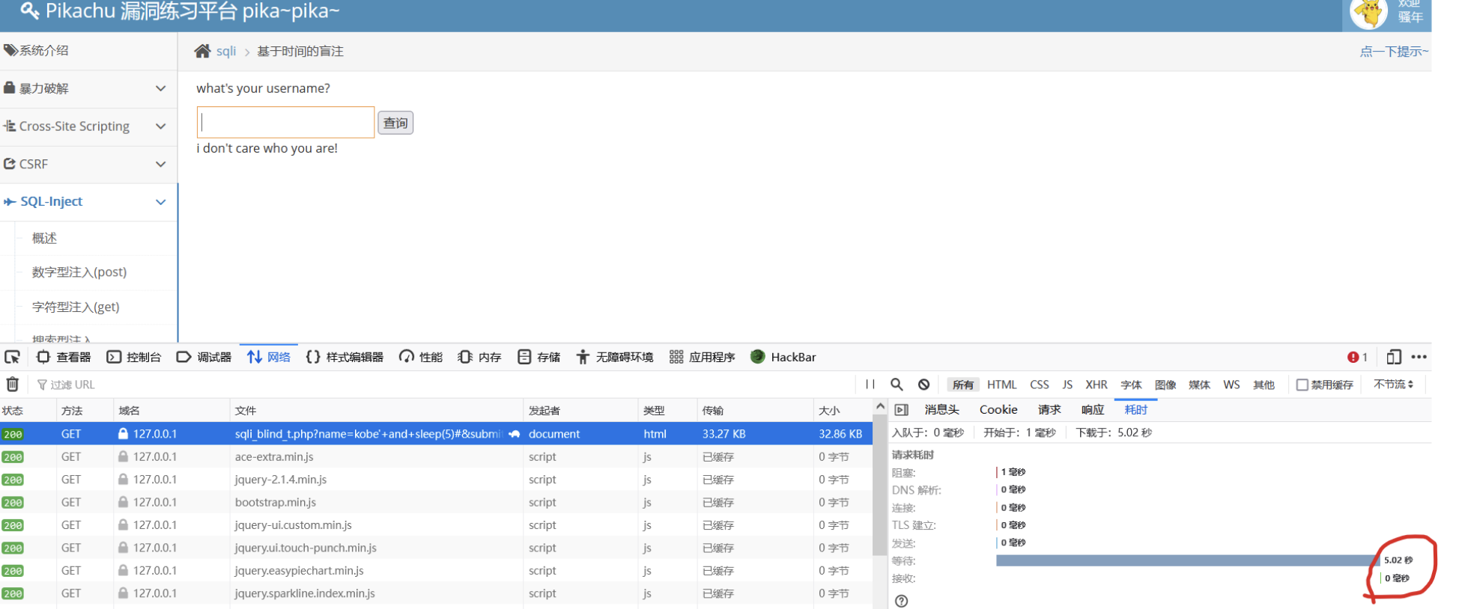This screenshot has width=1471, height=609.
Task: Click the request blocking icon
Action: (x=924, y=385)
